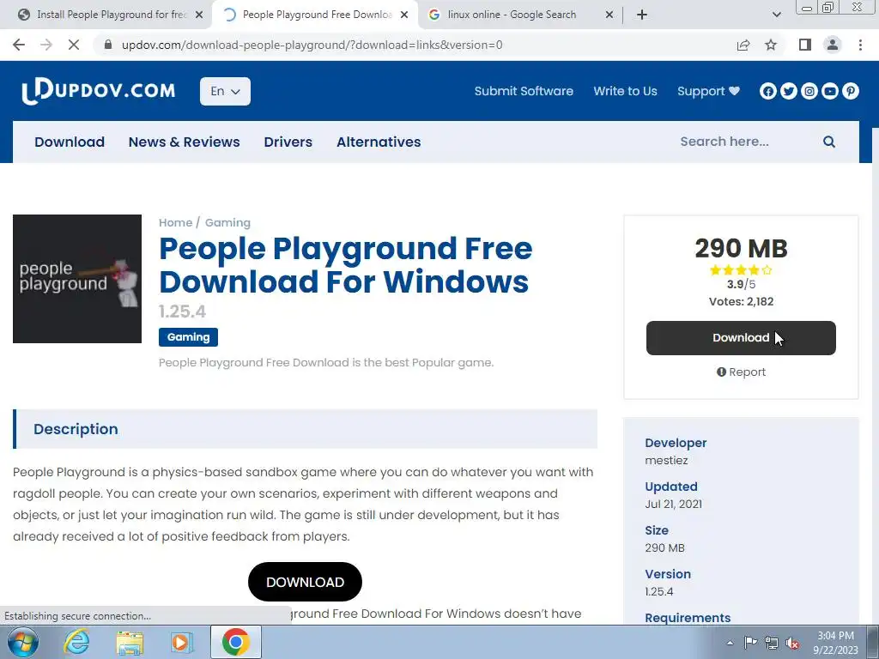The height and width of the screenshot is (659, 879).
Task: Click the Gaming breadcrumb link
Action: [x=227, y=222]
